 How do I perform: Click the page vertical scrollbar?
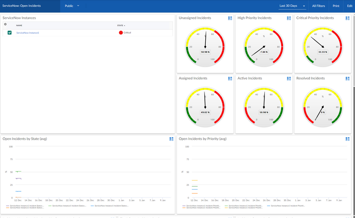[354, 51]
